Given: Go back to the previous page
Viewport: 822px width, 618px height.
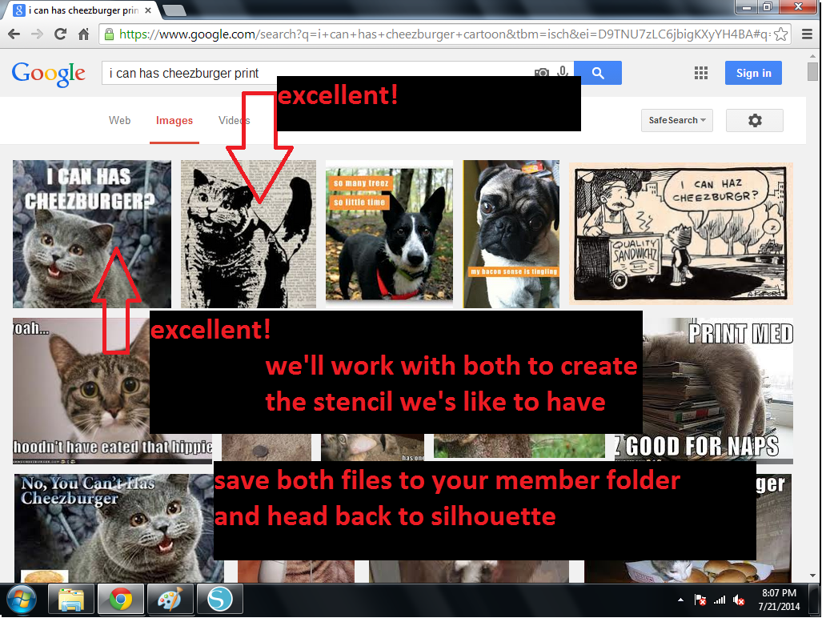Looking at the screenshot, I should click(14, 34).
